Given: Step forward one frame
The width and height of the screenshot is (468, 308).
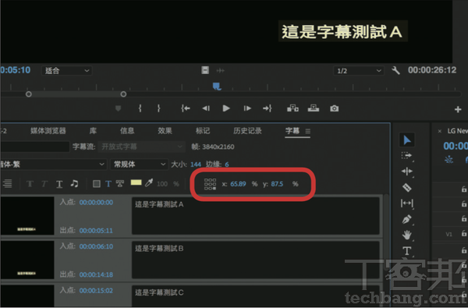Looking at the screenshot, I should point(247,108).
